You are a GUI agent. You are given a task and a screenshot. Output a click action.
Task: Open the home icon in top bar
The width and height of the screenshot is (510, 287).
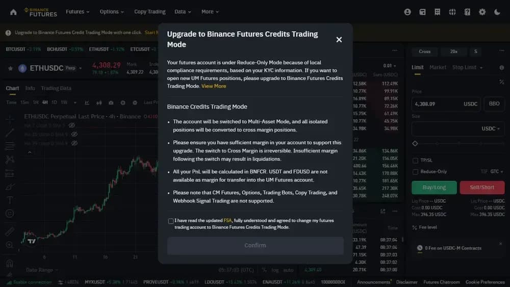(x=13, y=12)
